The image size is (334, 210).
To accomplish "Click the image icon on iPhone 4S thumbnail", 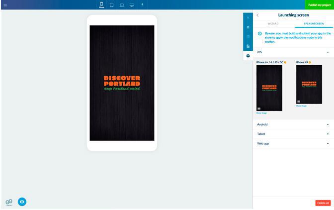I will pyautogui.click(x=299, y=102).
